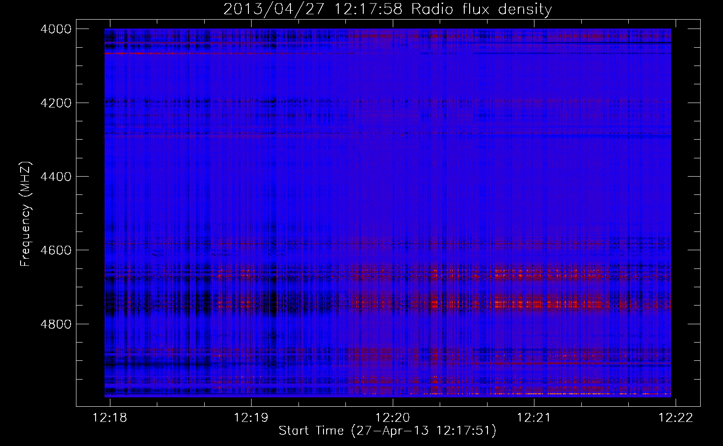Select the 4000 frequency axis label
Image resolution: width=723 pixels, height=446 pixels.
pyautogui.click(x=56, y=29)
